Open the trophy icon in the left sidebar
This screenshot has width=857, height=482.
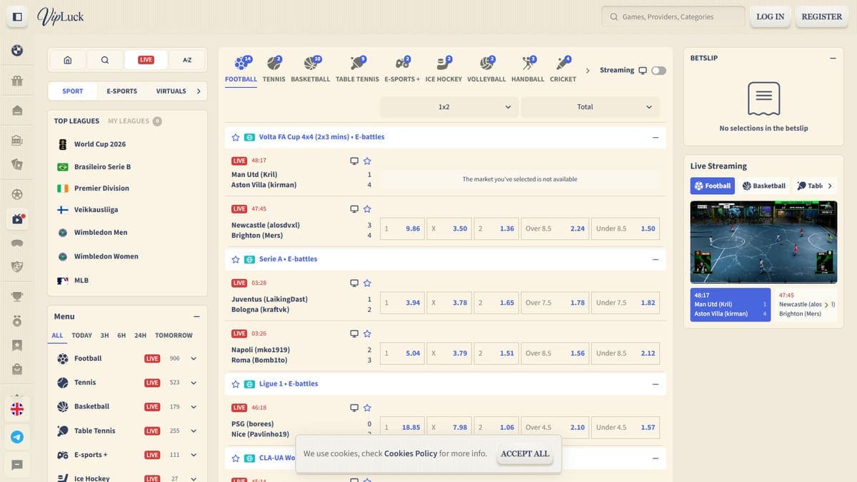pyautogui.click(x=17, y=296)
